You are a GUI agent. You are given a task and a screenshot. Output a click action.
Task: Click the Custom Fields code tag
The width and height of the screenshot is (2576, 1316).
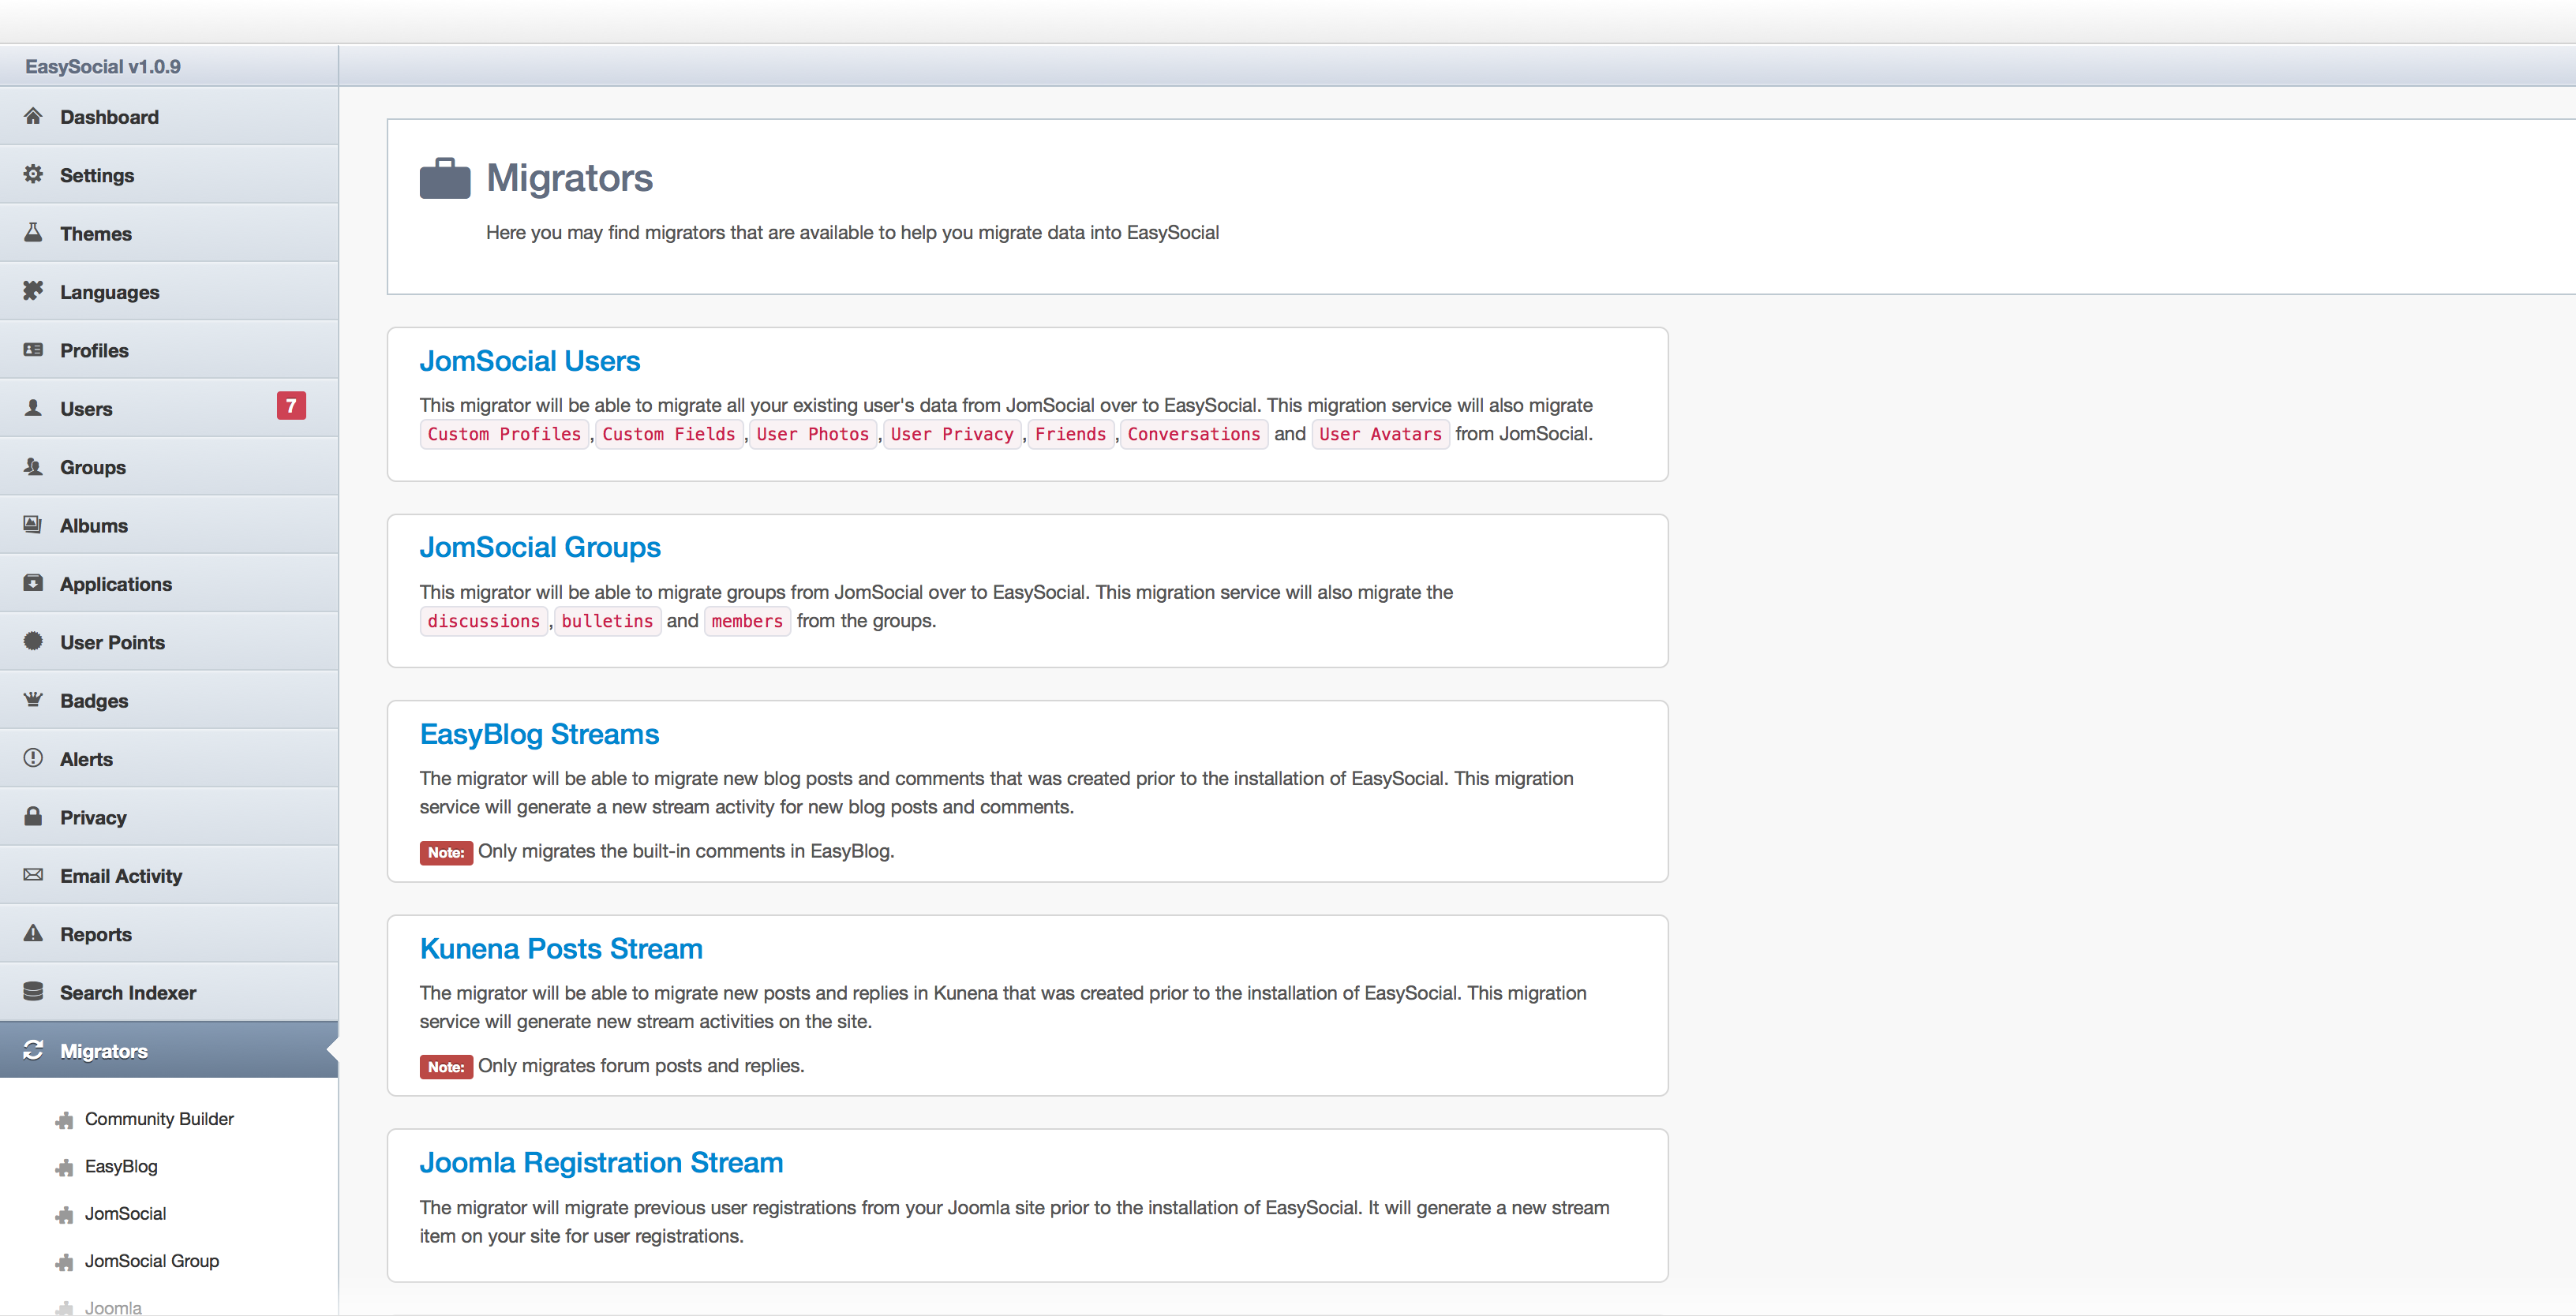pyautogui.click(x=669, y=434)
